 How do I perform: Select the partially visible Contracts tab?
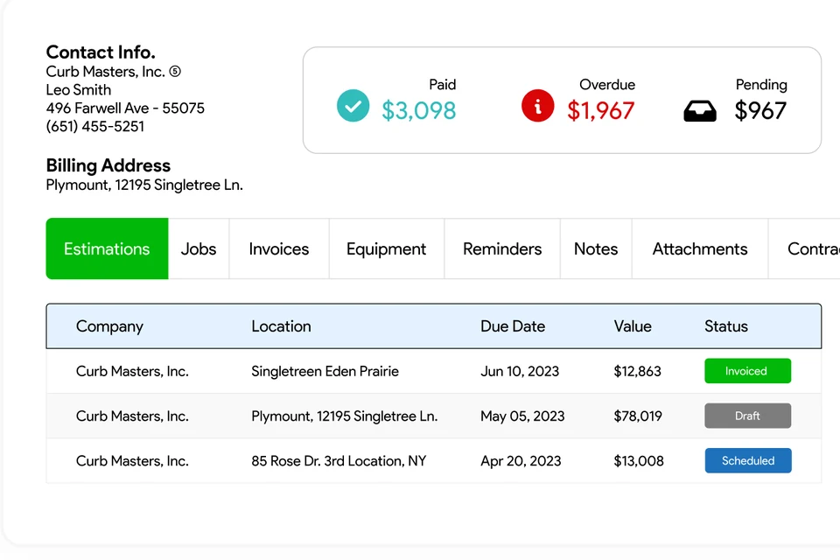point(805,248)
